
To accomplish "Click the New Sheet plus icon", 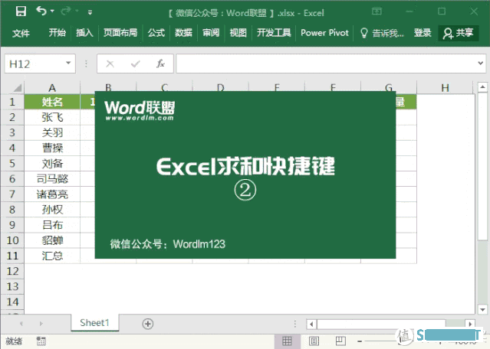I will click(147, 324).
